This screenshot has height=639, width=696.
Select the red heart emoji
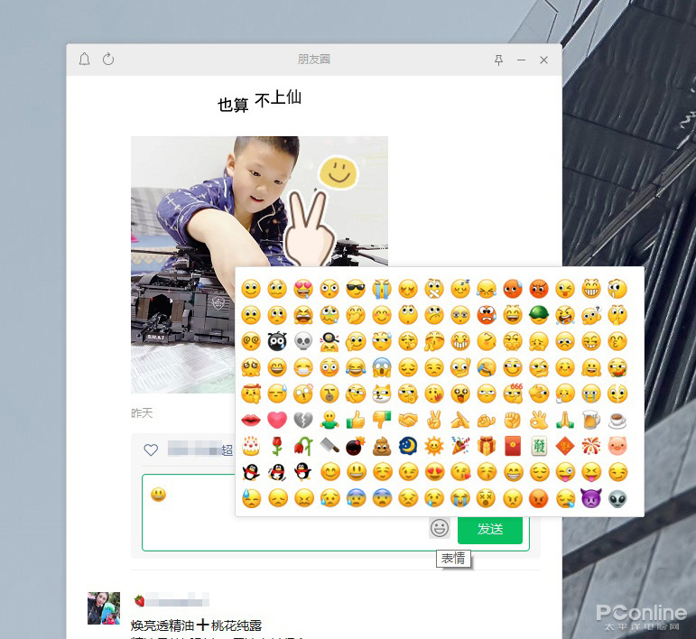coord(277,420)
